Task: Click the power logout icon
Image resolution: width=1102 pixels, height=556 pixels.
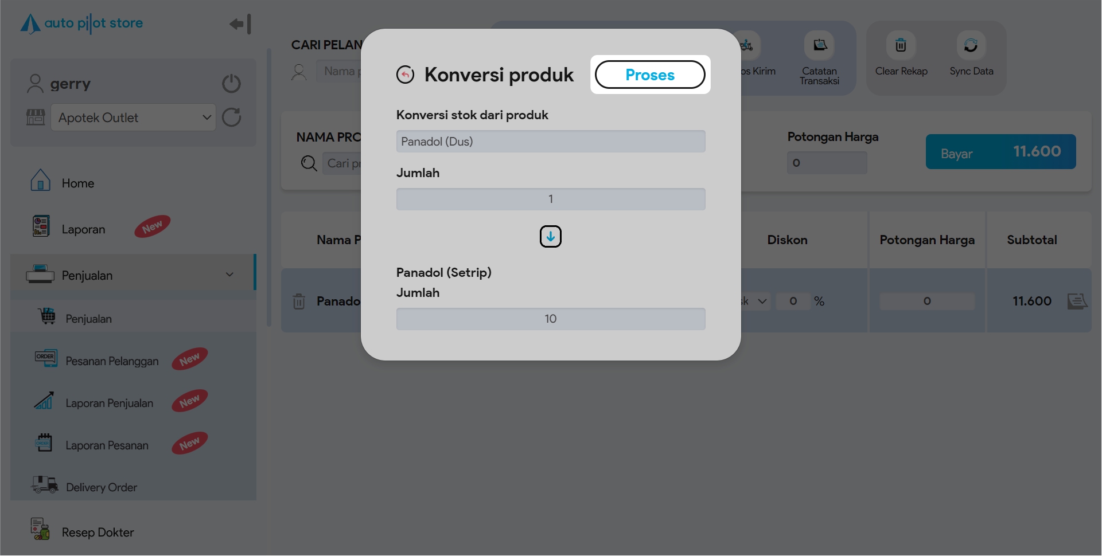Action: (x=231, y=84)
